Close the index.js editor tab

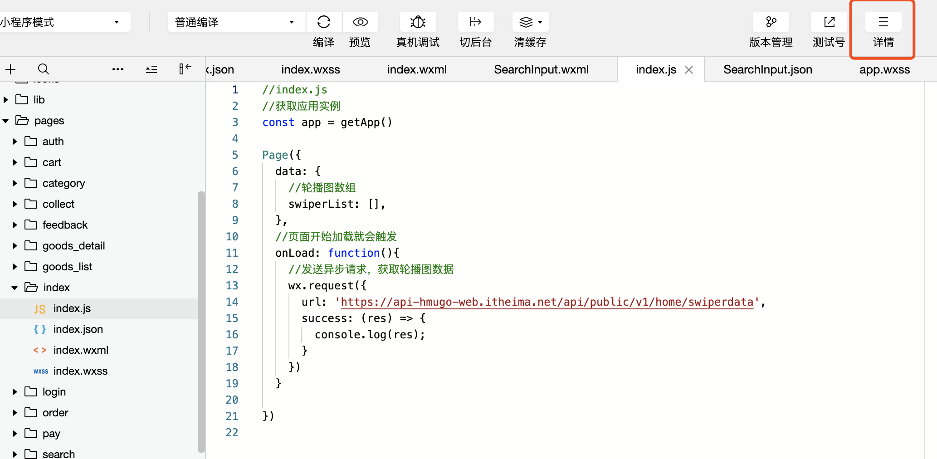[x=689, y=70]
